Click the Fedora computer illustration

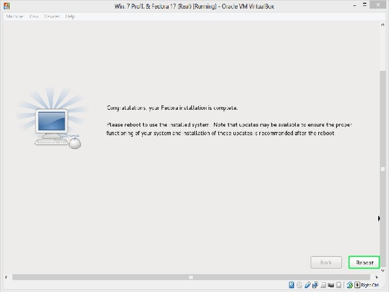[52, 118]
